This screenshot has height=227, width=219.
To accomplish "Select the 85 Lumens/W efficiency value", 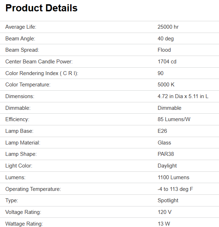I will (x=174, y=119).
